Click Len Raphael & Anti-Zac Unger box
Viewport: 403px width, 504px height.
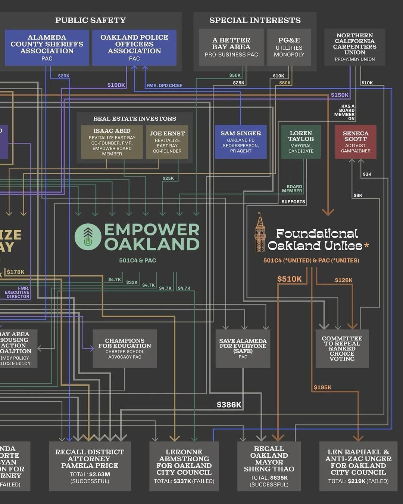click(358, 466)
